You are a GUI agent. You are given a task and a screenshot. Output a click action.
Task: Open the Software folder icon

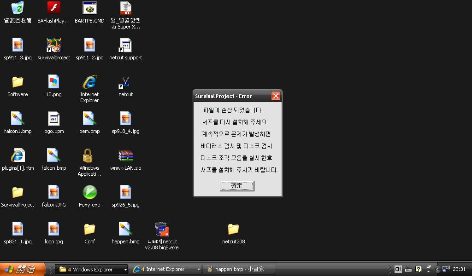[x=18, y=82]
